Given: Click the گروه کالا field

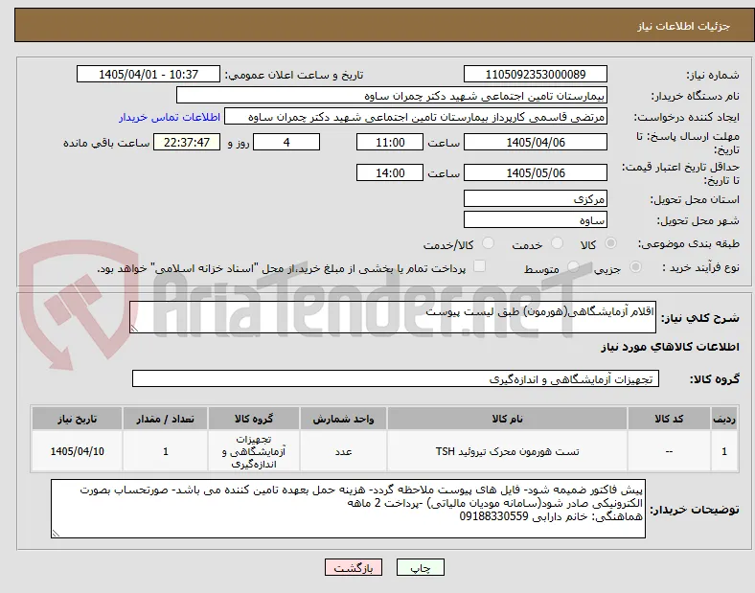Looking at the screenshot, I should coord(396,378).
